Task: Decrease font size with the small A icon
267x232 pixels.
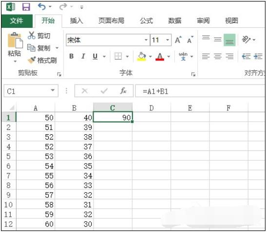Action: 190,40
